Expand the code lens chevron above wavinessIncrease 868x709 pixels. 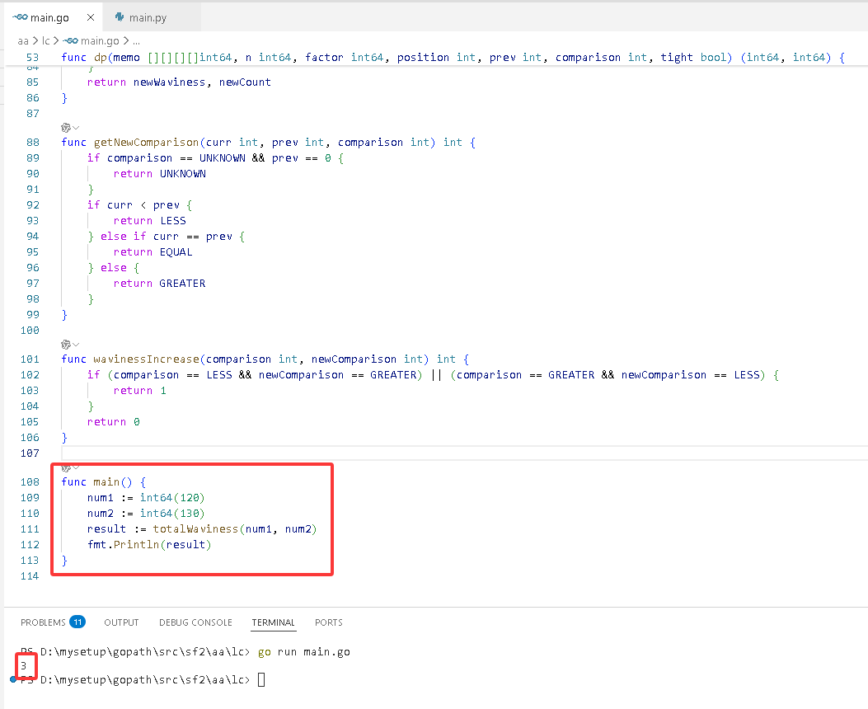[x=76, y=345]
